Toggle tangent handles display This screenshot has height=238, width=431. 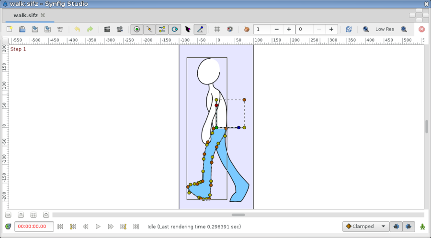(x=162, y=29)
